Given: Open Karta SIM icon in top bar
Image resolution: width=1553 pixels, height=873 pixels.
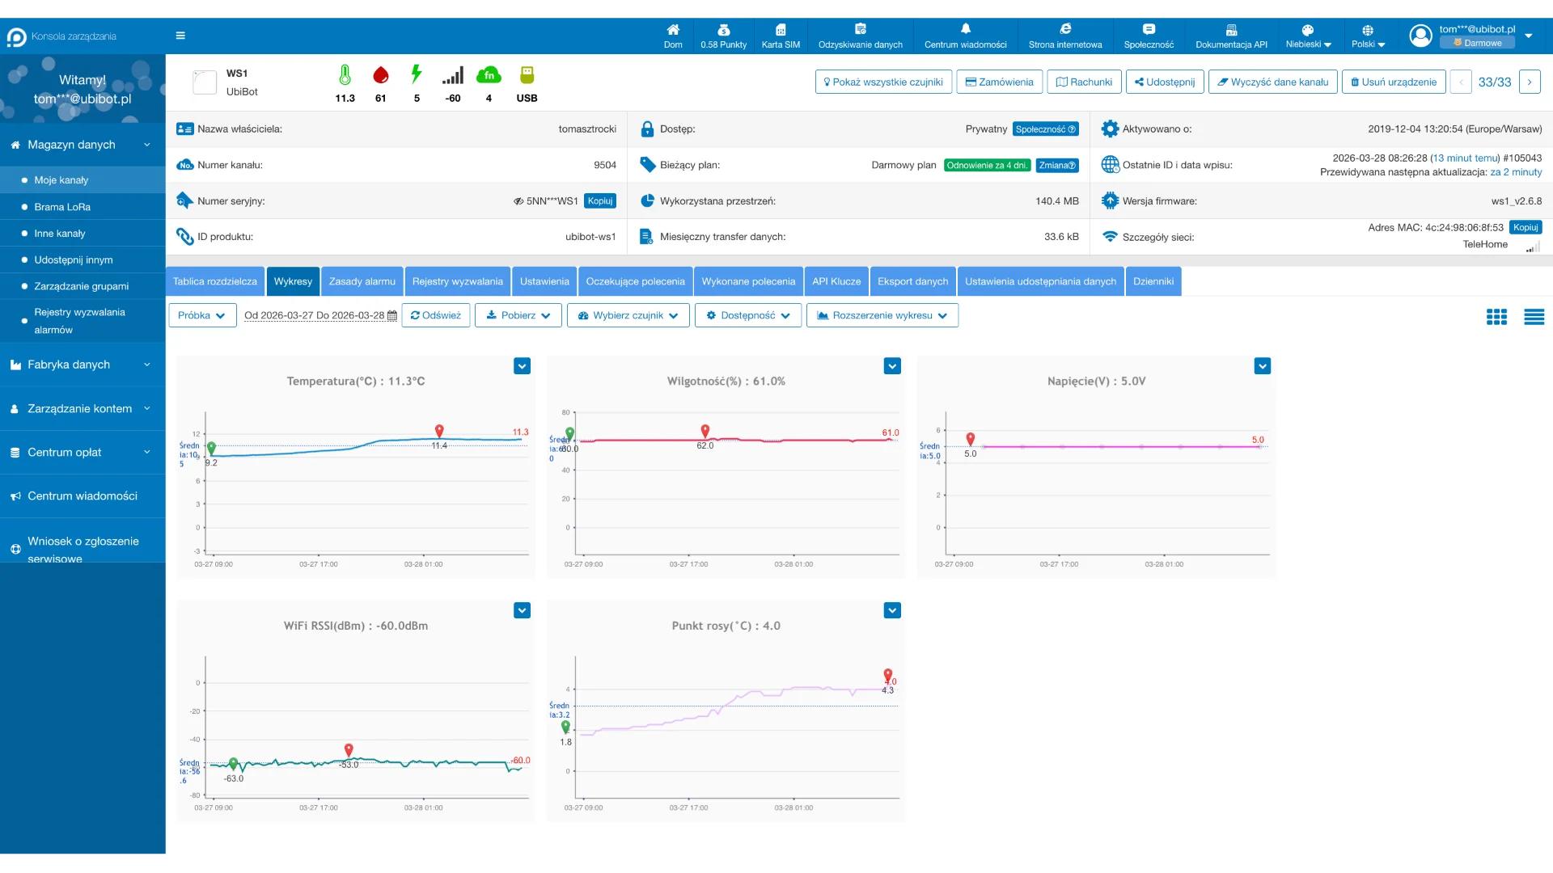Looking at the screenshot, I should tap(781, 30).
